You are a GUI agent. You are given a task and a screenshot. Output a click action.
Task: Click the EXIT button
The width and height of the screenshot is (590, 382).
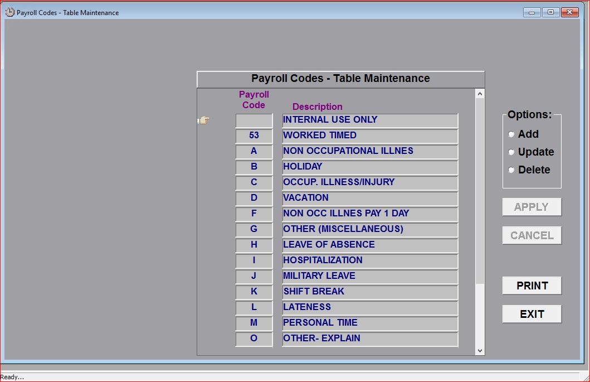532,314
